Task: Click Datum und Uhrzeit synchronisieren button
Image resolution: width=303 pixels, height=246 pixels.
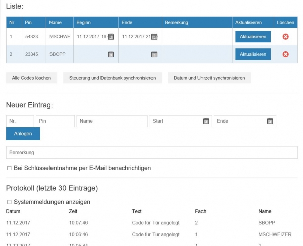Action: [209, 78]
